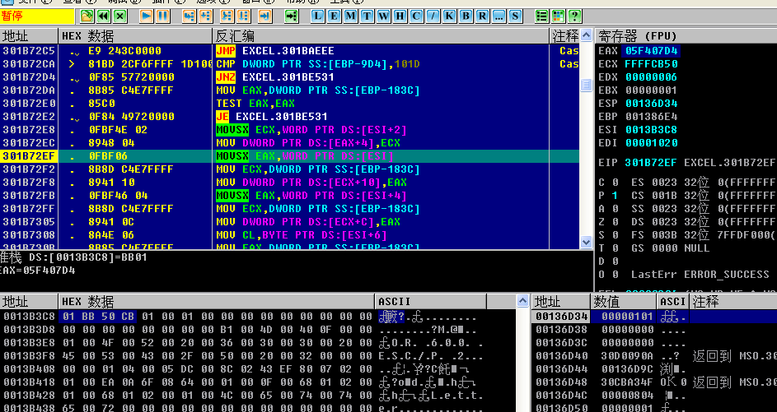Click the 数值 header in the stack pane
This screenshot has width=777, height=412.
point(625,301)
